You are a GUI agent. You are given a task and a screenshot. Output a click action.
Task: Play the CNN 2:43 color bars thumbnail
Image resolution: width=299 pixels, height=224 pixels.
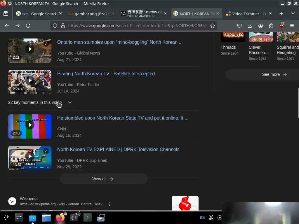pyautogui.click(x=30, y=127)
